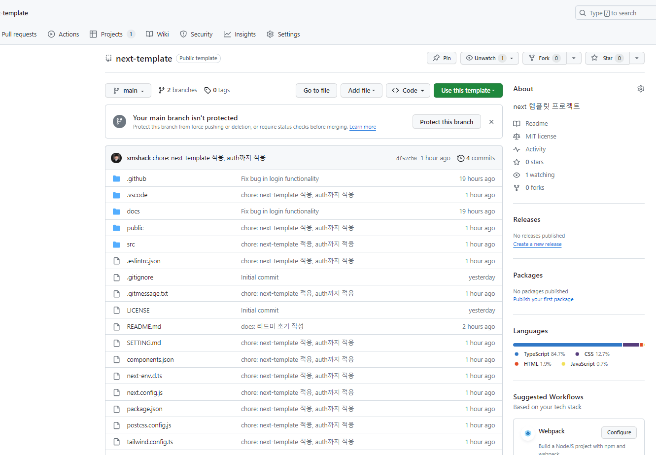
Task: Expand the Fork options arrow
Action: coord(574,58)
